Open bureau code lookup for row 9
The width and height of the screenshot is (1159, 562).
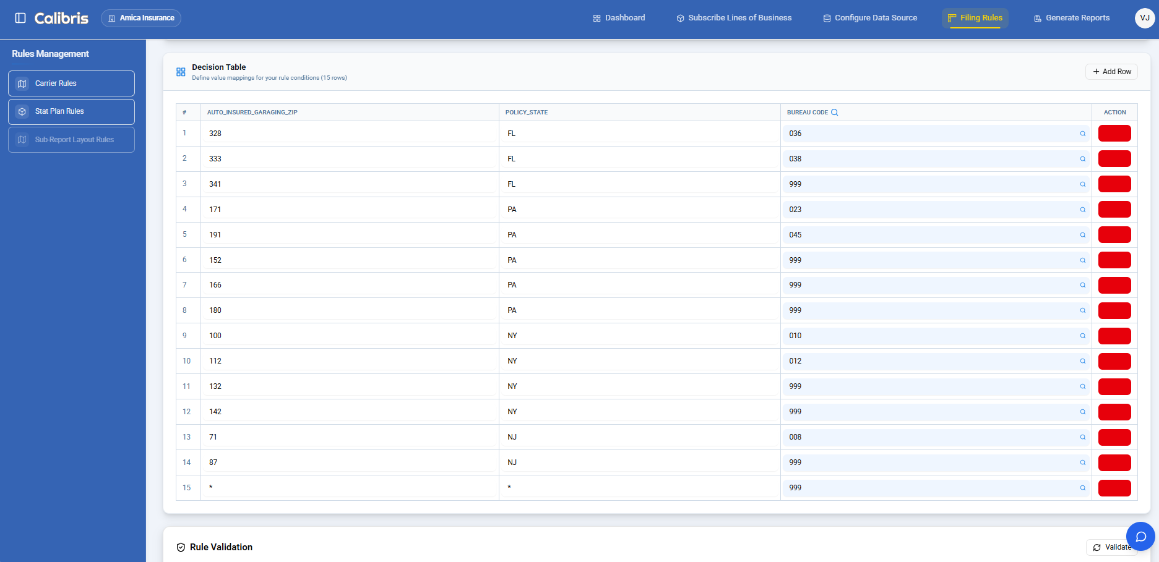coord(1082,336)
